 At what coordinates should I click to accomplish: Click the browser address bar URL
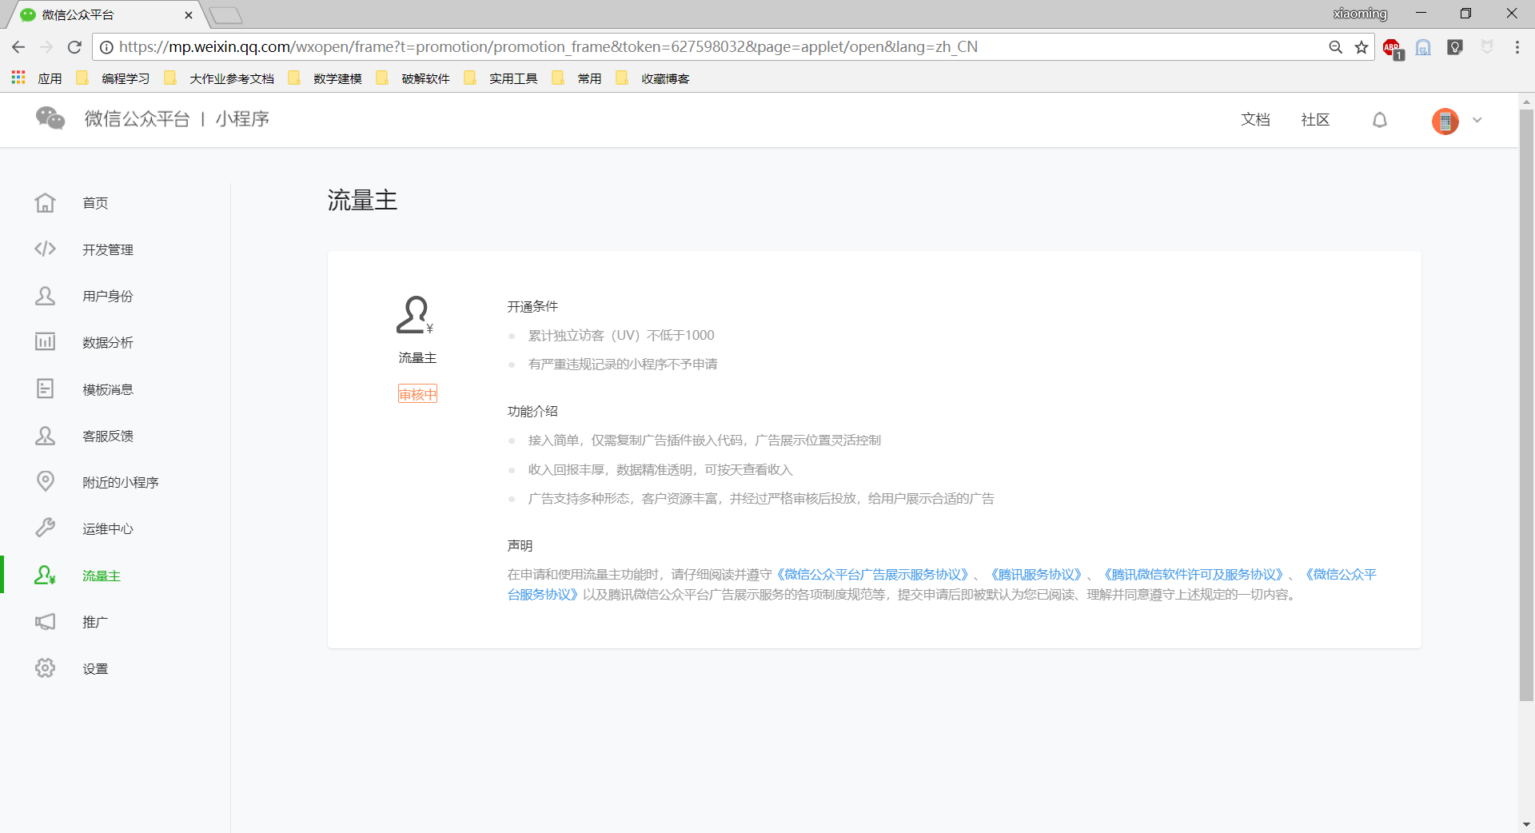click(548, 47)
